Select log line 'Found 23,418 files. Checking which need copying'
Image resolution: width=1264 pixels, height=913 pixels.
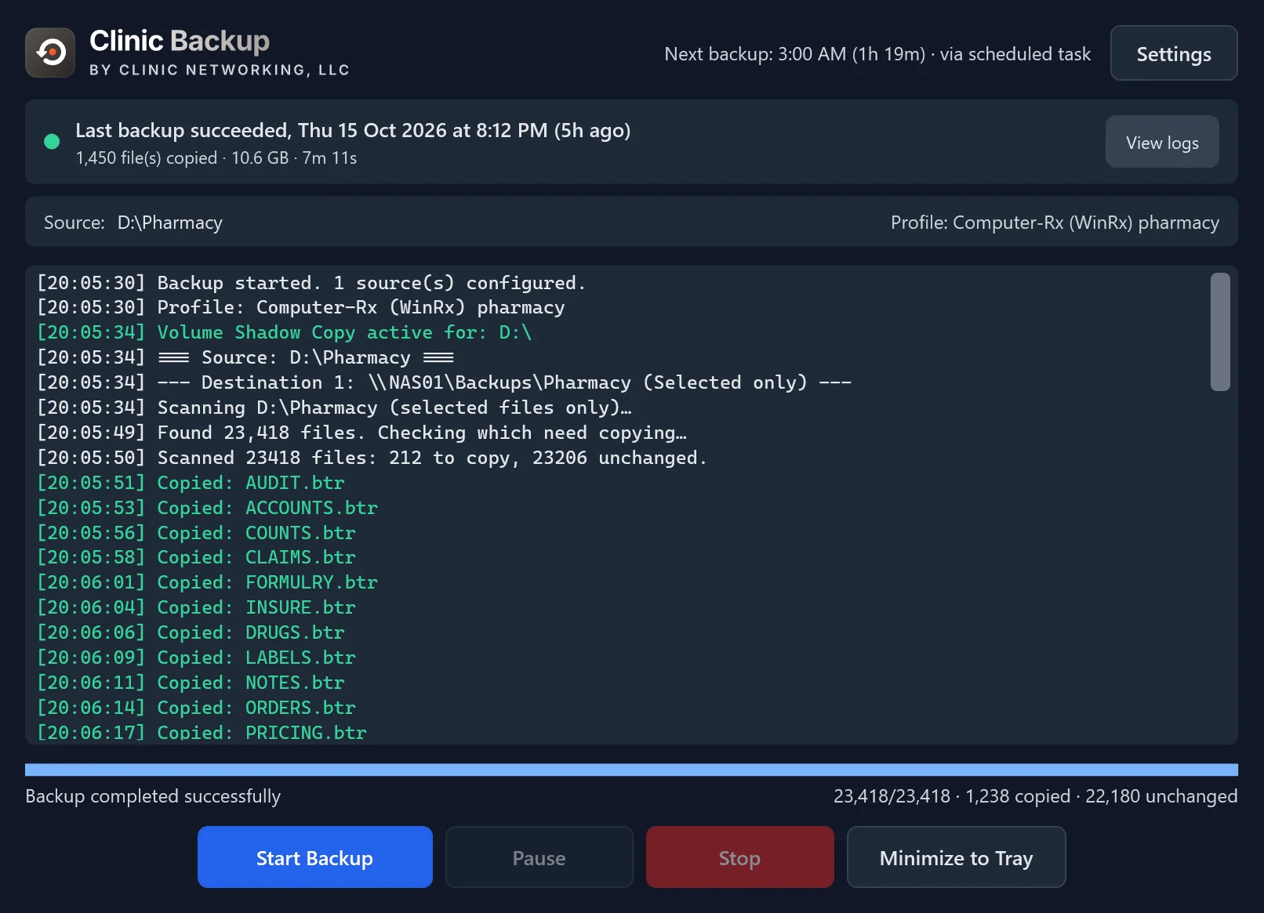click(361, 433)
